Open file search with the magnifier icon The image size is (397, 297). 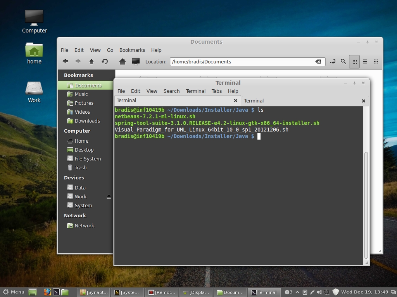343,61
